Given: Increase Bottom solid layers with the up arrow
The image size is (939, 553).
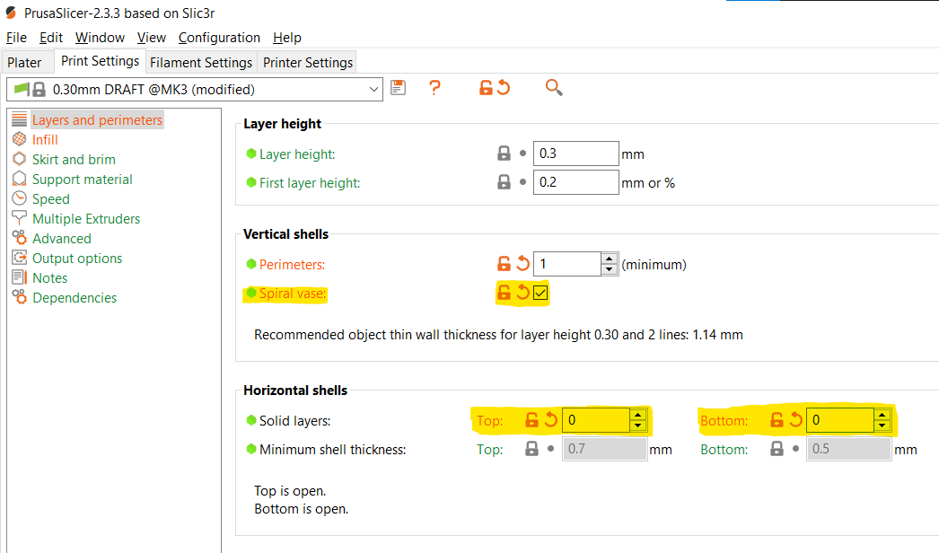Looking at the screenshot, I should 882,415.
